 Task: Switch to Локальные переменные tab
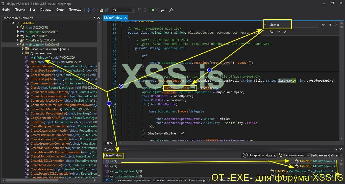pos(133,180)
